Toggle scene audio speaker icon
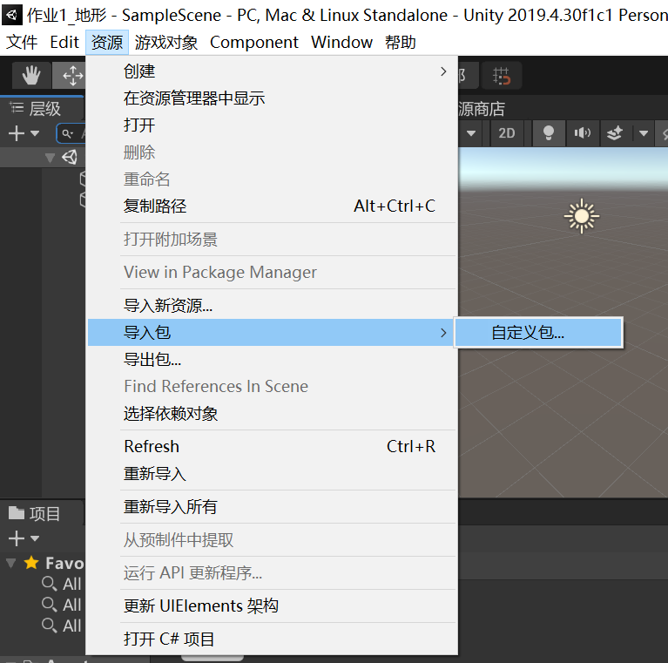Viewport: 668px width, 663px height. coord(583,133)
